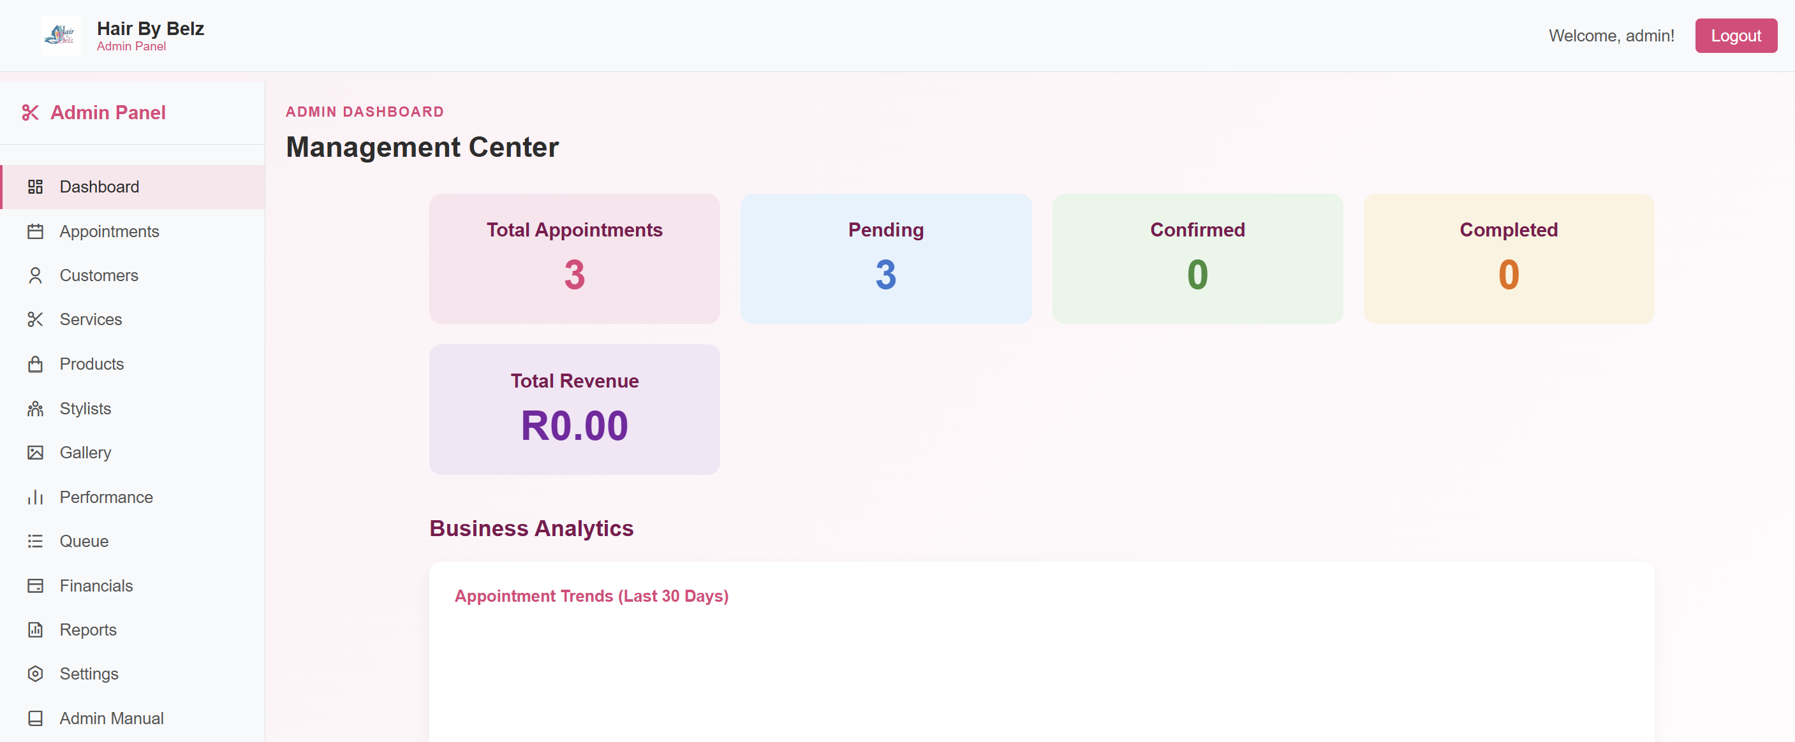Select the Customers person icon
This screenshot has height=742, width=1795.
click(36, 275)
